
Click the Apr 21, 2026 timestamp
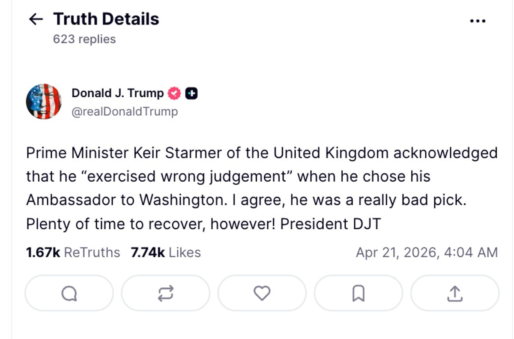tap(426, 252)
